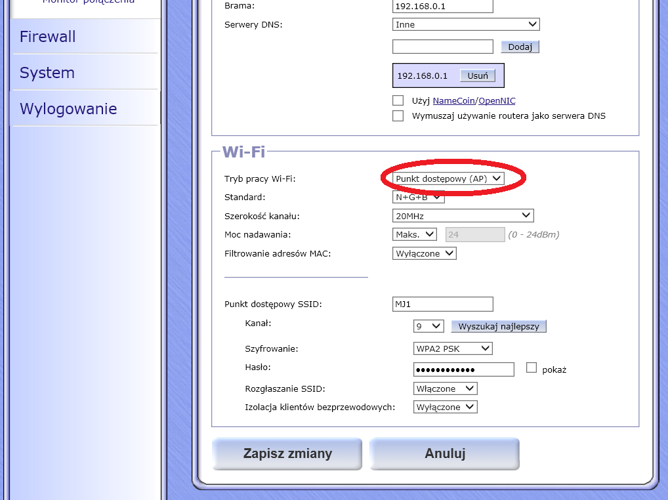
Task: Open the Standard N+G+B dropdown
Action: pyautogui.click(x=418, y=197)
